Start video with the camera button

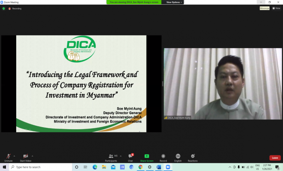(25, 157)
